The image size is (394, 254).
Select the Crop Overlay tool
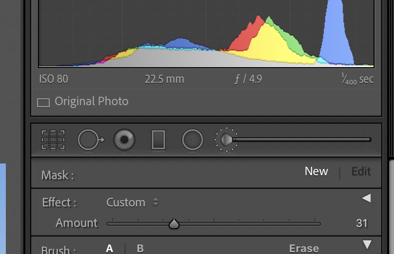[x=53, y=140]
